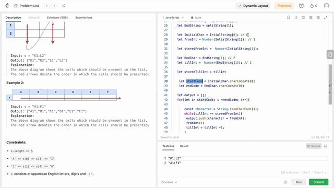Format code with the braces icon
This screenshot has width=334, height=188.
coord(296,17)
